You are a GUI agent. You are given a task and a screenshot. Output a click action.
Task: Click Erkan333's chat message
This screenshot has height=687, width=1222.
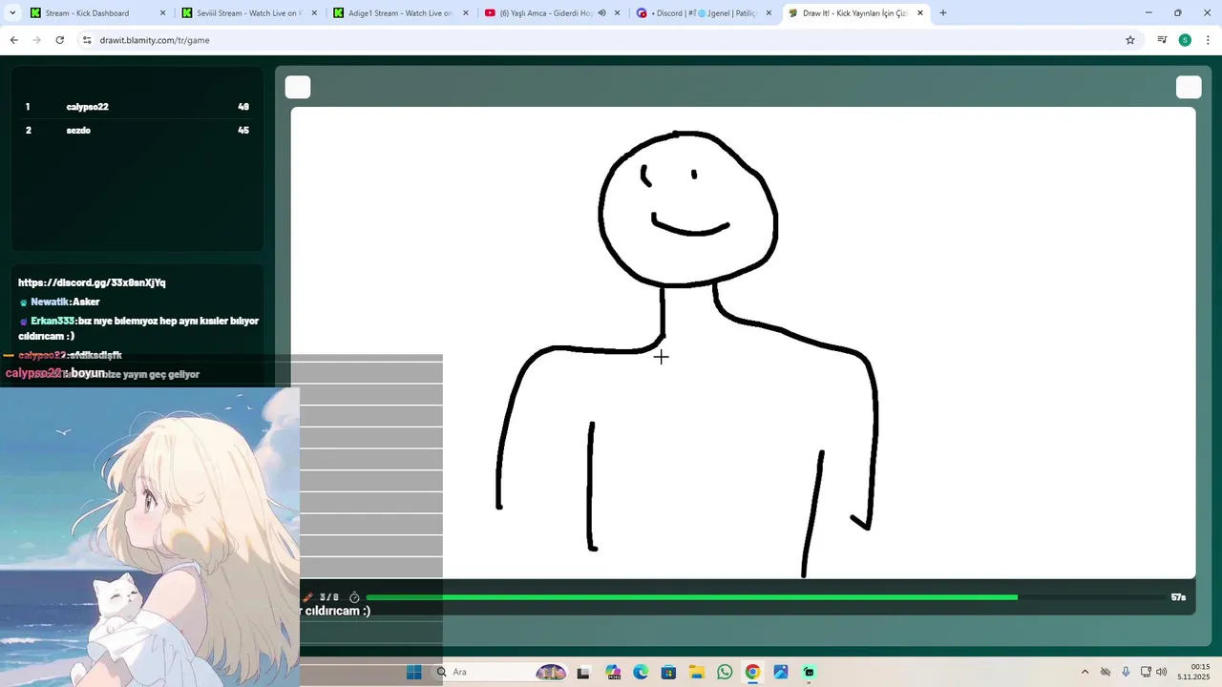[138, 328]
